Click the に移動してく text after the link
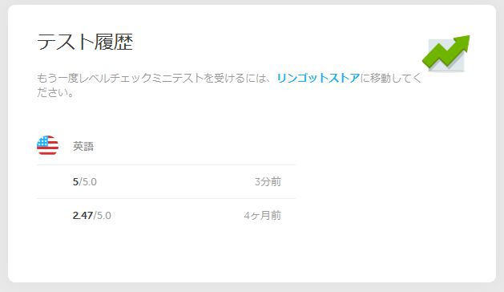Viewport: 504px width, 292px height. tap(390, 78)
